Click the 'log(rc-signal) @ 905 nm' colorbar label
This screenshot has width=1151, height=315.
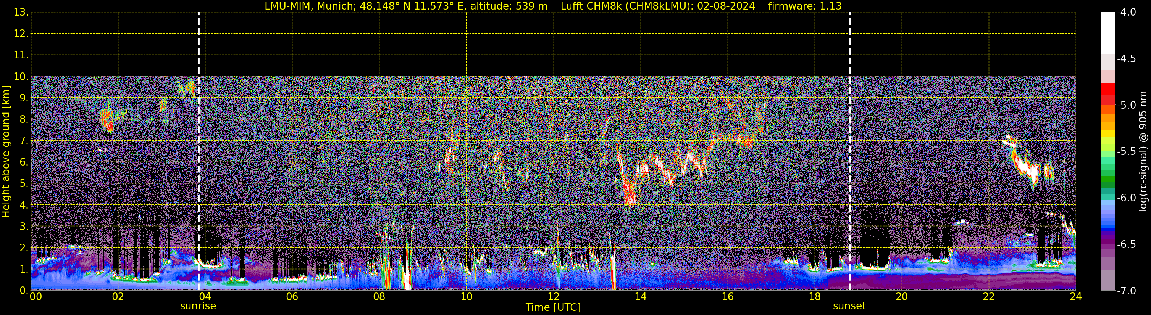click(1143, 151)
